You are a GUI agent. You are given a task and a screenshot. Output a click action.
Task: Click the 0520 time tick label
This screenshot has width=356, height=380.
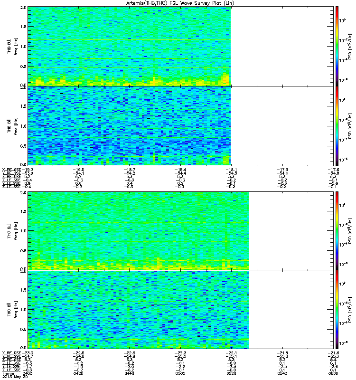231,373
